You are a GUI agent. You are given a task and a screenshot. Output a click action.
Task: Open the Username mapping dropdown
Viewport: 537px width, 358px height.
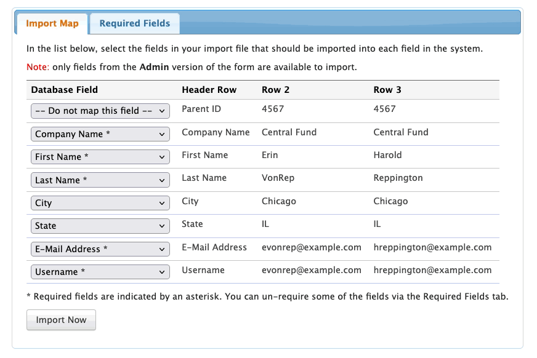(x=100, y=272)
